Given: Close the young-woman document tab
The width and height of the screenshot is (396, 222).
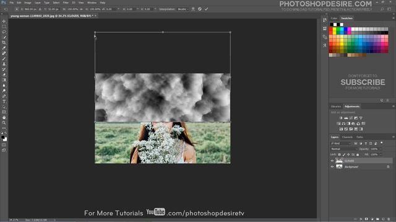Looking at the screenshot, I should [95, 15].
